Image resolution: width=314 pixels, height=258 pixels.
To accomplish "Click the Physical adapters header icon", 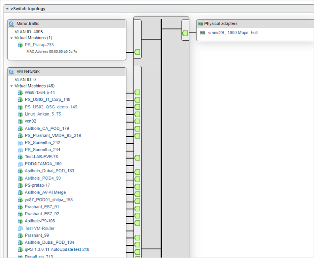I will pyautogui.click(x=200, y=24).
